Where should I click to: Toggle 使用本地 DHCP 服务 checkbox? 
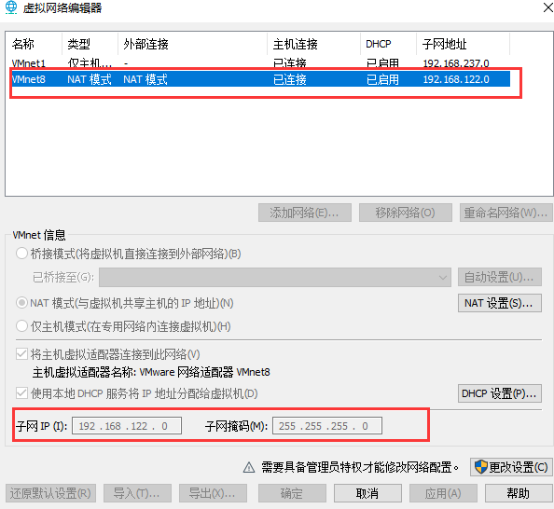click(21, 392)
